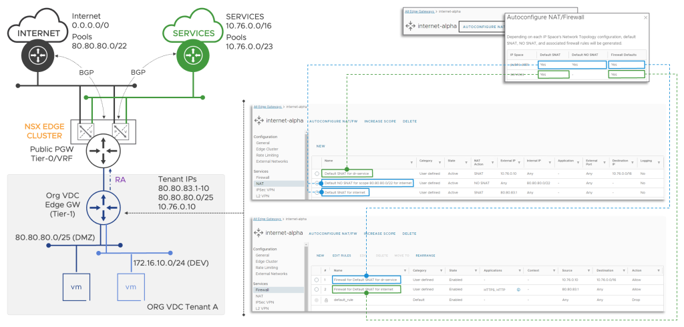684x327 pixels.
Task: Click the black Internet router icon
Action: coord(37,55)
